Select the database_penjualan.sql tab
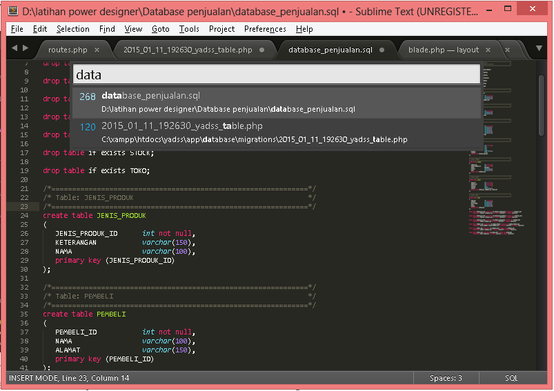This screenshot has width=554, height=391. [330, 50]
